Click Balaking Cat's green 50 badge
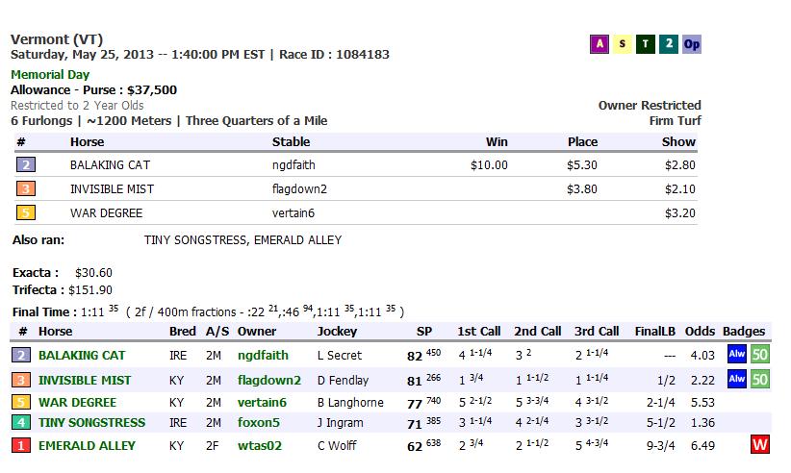The height and width of the screenshot is (473, 791). coord(759,355)
